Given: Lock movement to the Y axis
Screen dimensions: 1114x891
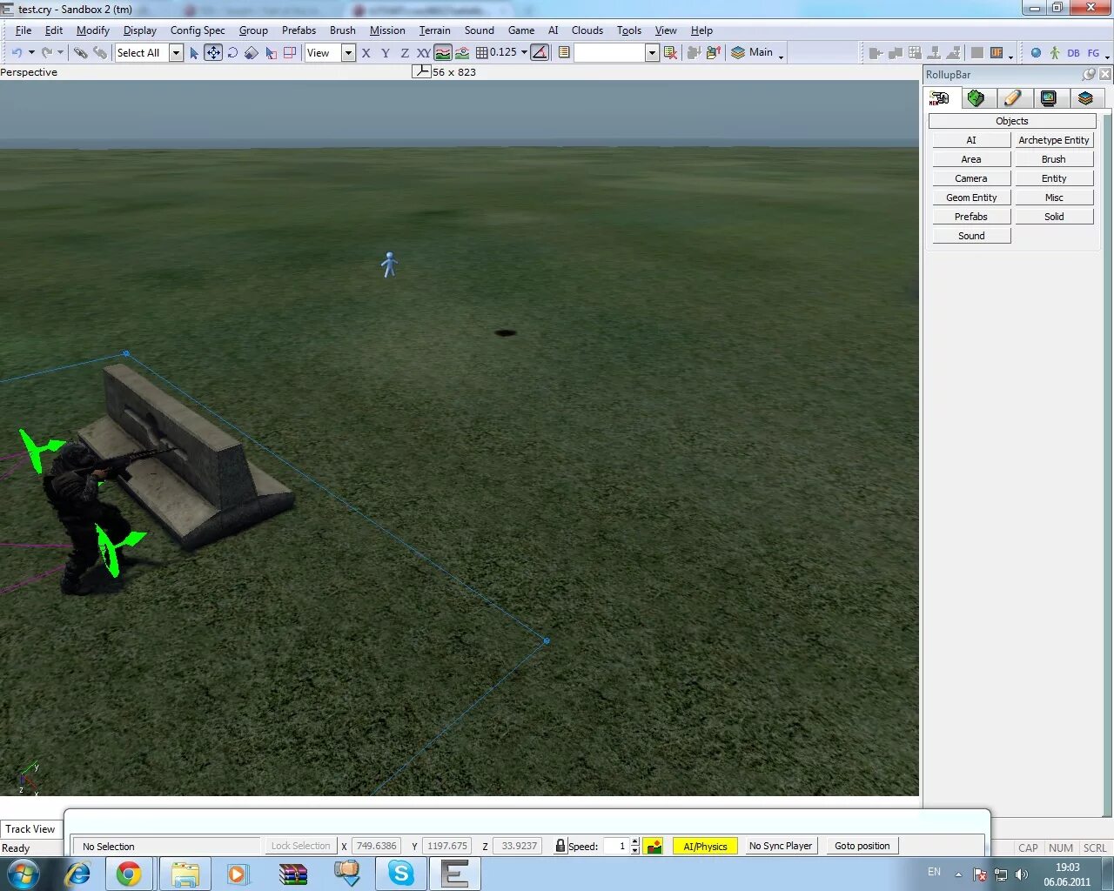Looking at the screenshot, I should 386,53.
